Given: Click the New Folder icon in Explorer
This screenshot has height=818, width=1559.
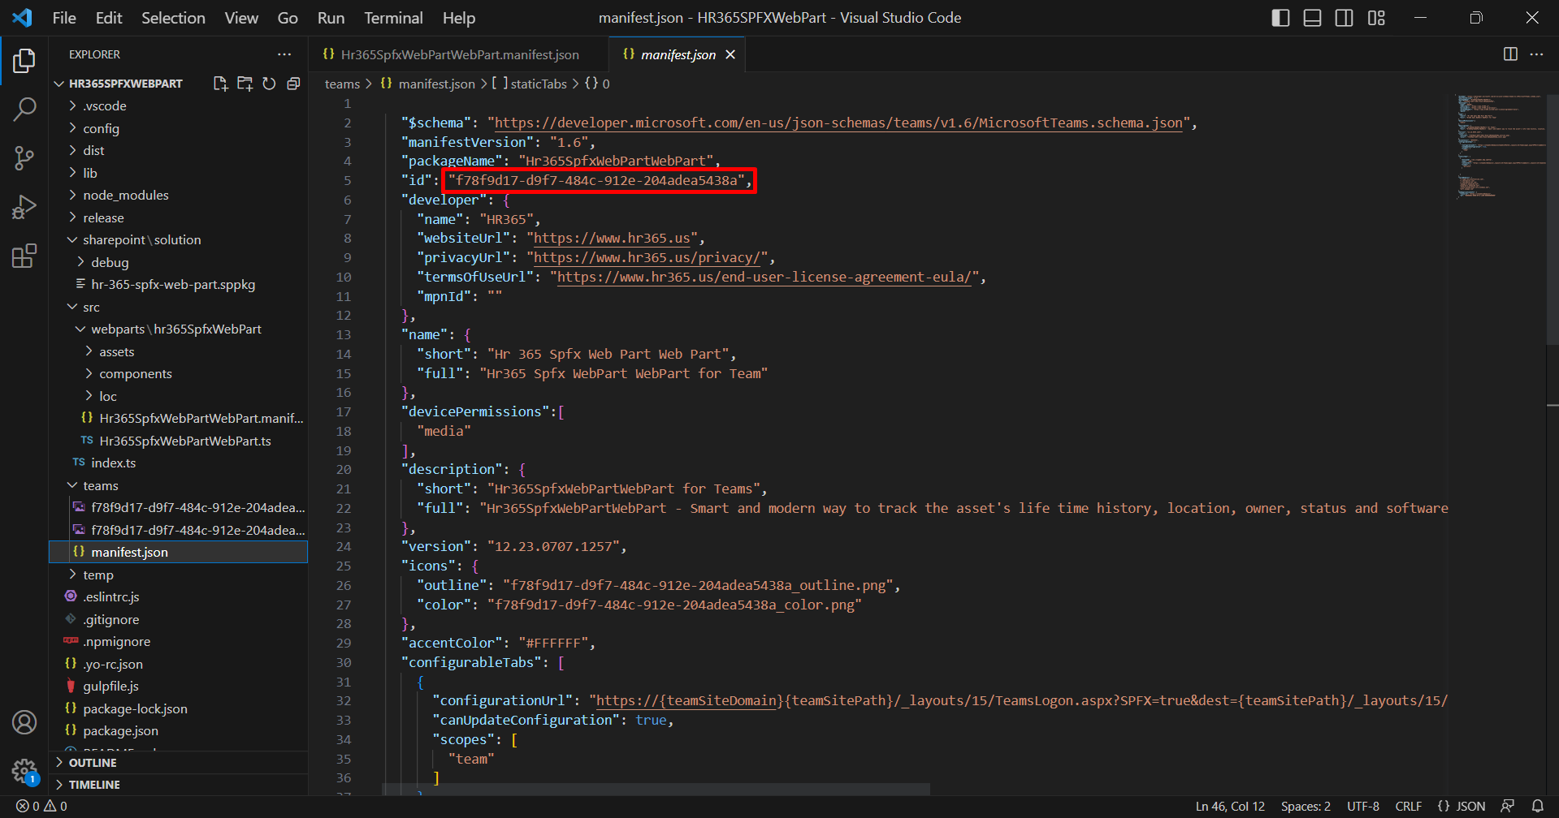Looking at the screenshot, I should pos(245,84).
